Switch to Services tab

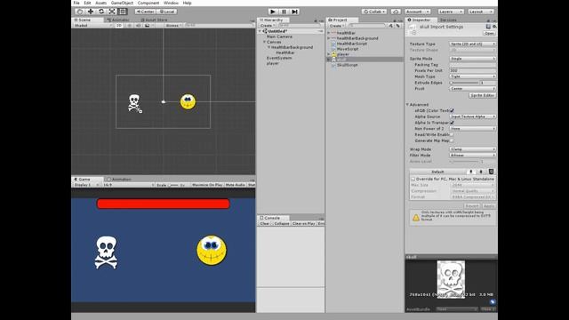[x=448, y=20]
